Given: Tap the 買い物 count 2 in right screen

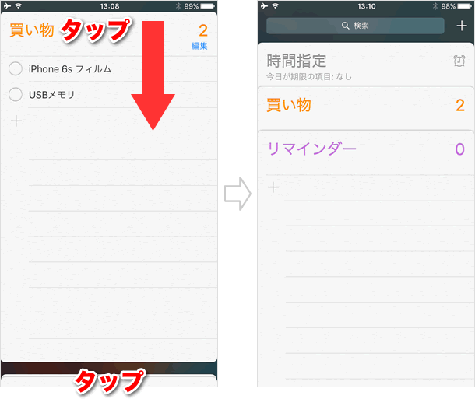Looking at the screenshot, I should (460, 105).
